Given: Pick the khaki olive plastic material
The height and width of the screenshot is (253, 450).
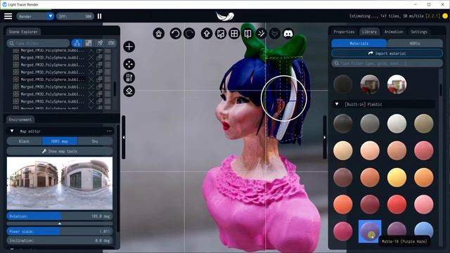Looking at the screenshot, I should (x=423, y=124).
